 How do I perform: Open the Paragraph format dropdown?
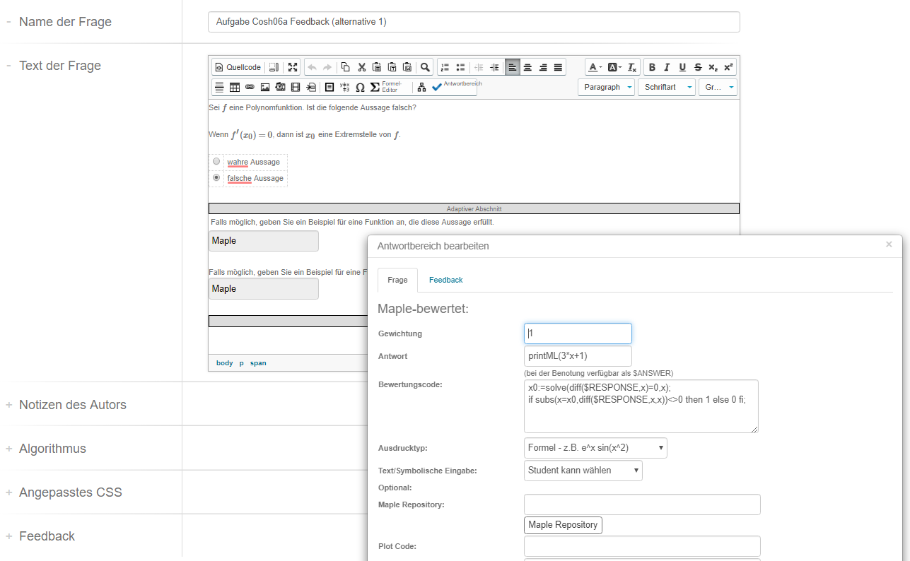(x=606, y=88)
